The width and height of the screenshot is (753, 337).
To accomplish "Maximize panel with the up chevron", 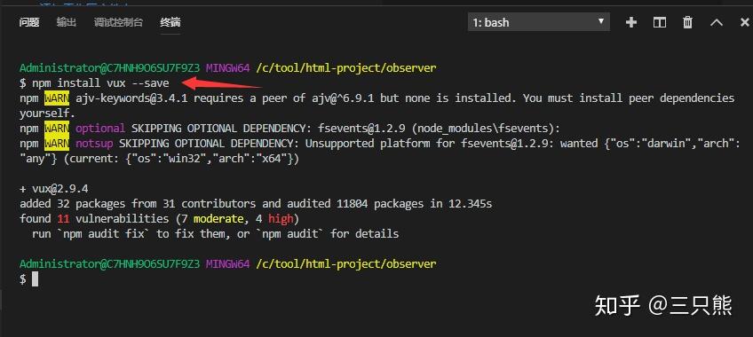I will [x=716, y=22].
